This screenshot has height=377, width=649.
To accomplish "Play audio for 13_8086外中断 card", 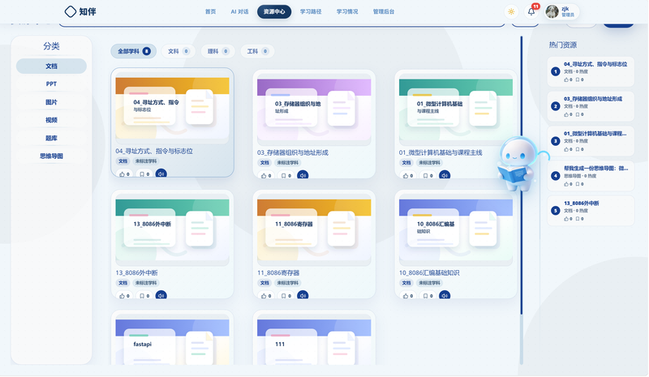I will (161, 295).
